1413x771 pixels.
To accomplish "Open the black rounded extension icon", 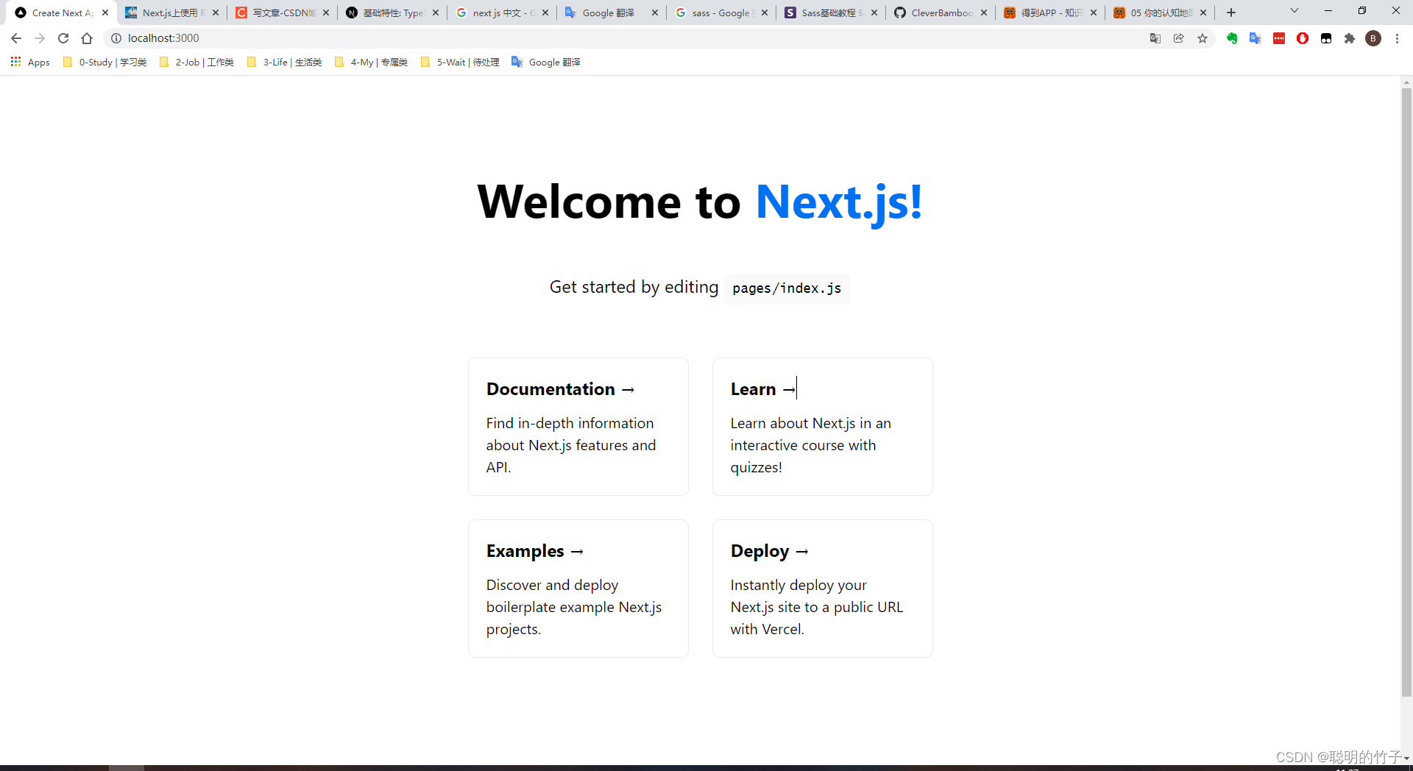I will tap(1326, 38).
